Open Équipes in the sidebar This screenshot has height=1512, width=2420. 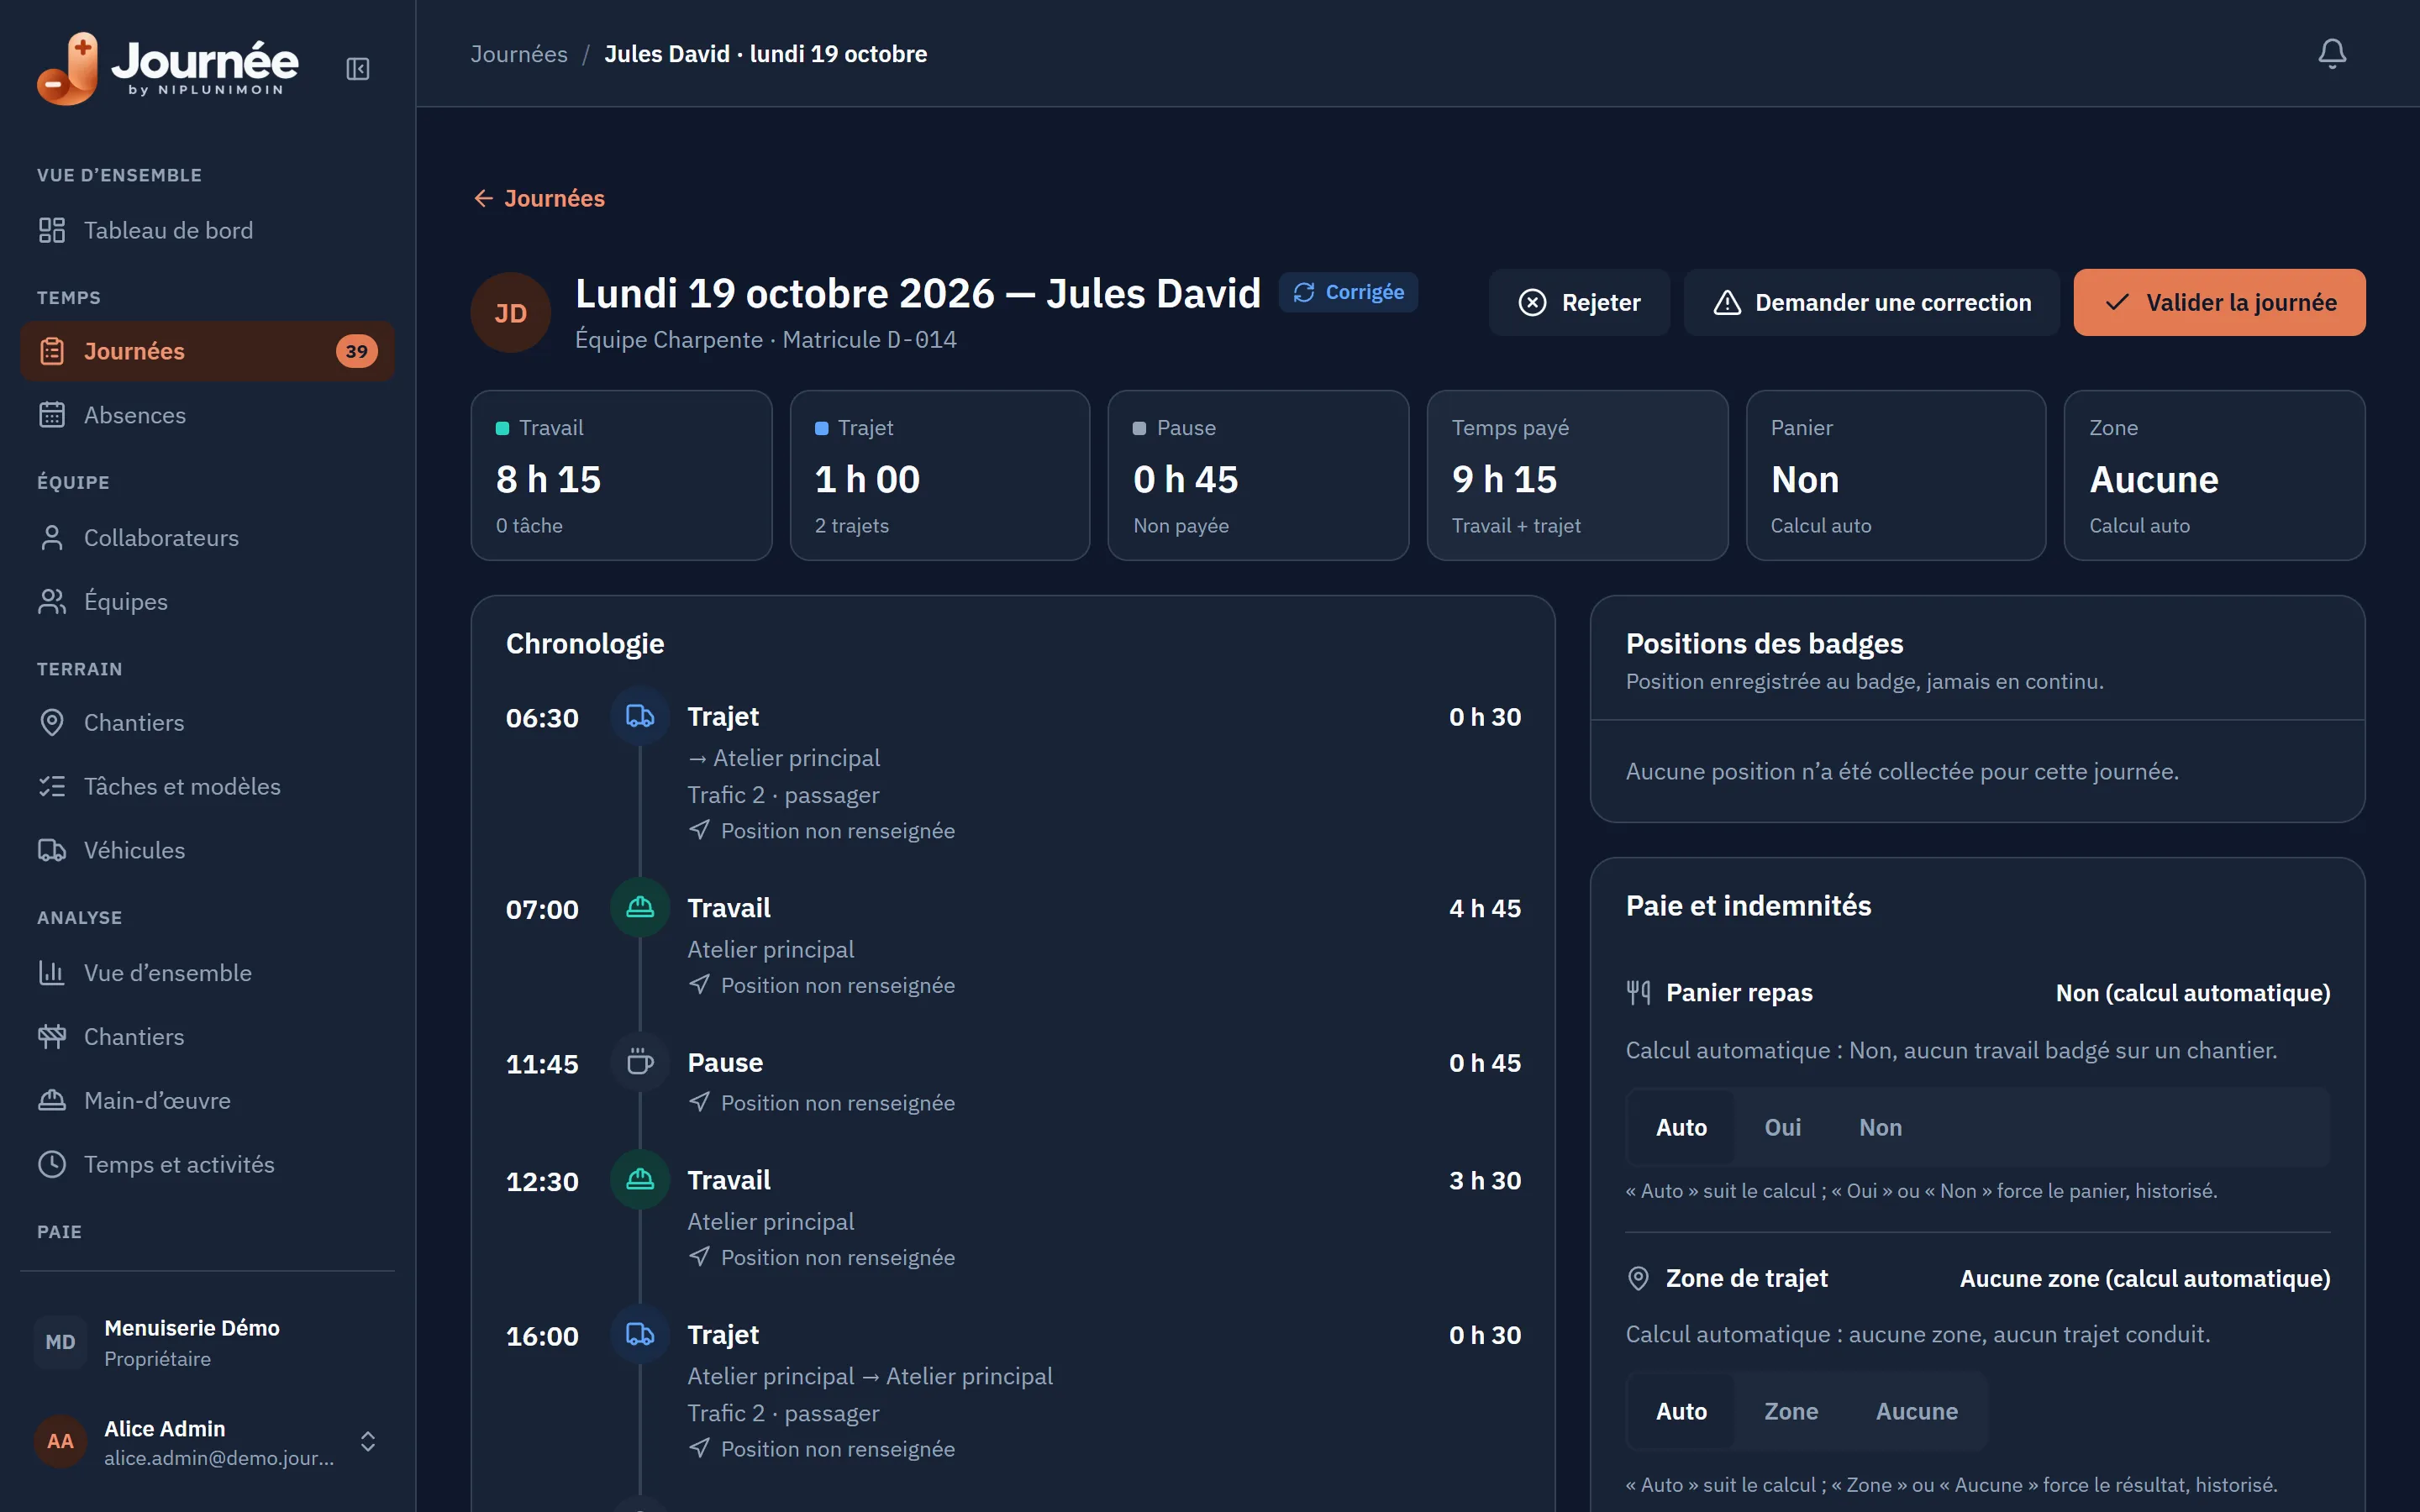click(x=207, y=602)
